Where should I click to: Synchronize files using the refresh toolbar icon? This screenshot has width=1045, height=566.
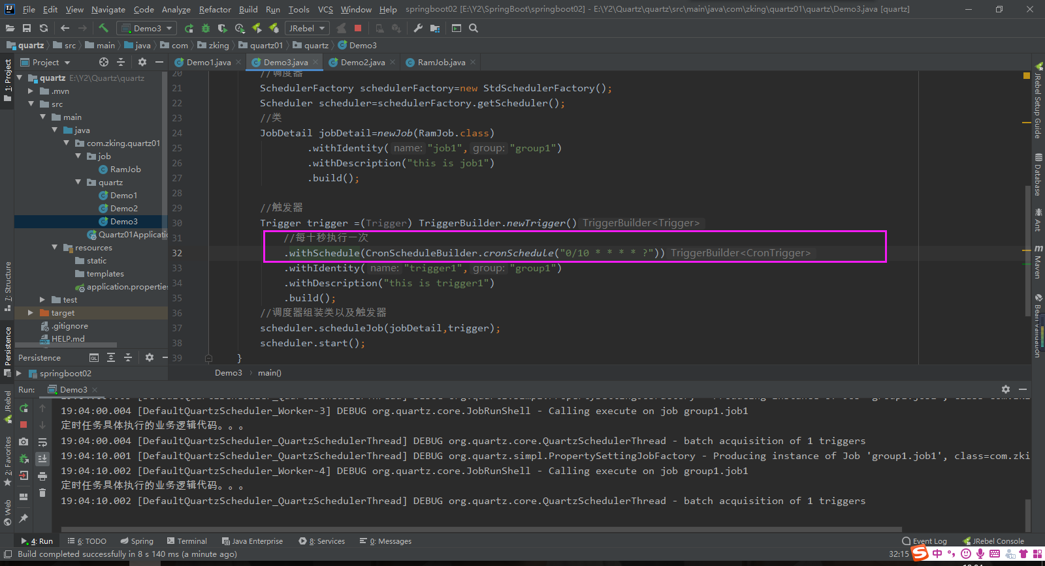click(x=44, y=28)
